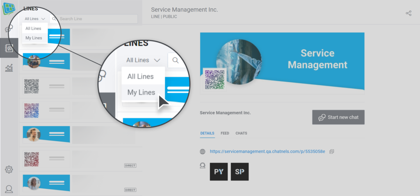Click the QR code on Service Management banner
The image size is (420, 196).
(215, 79)
